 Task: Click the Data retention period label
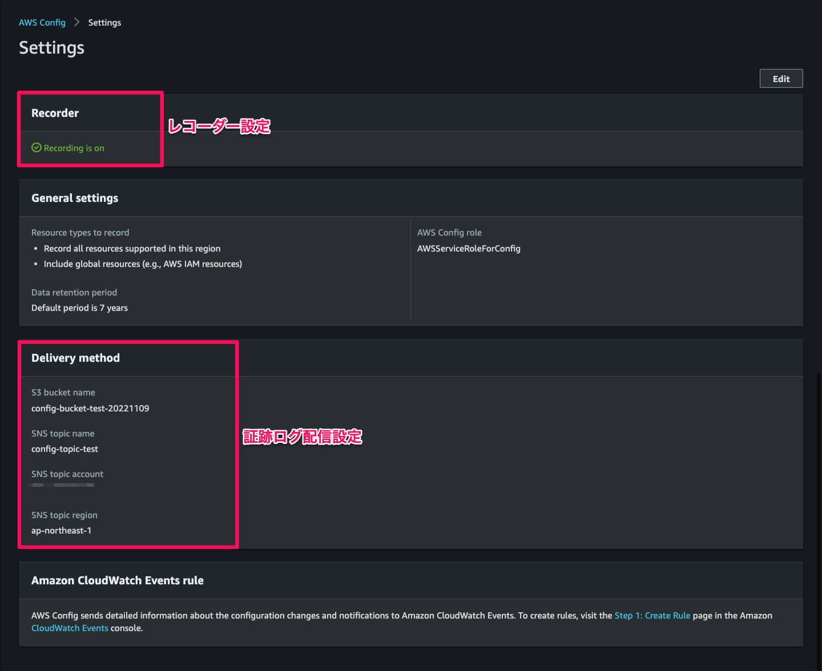[x=74, y=292]
